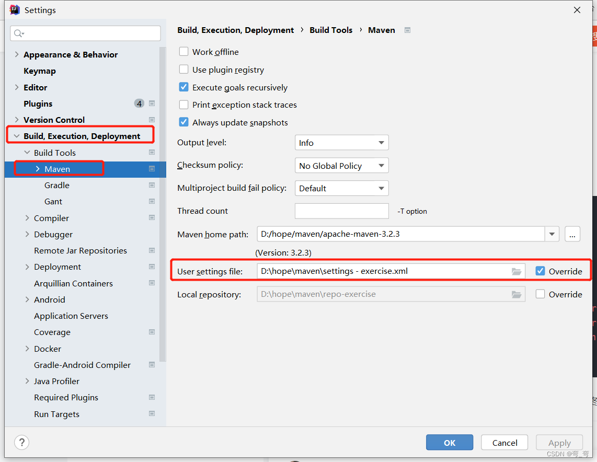Click the Apply button
This screenshot has height=462, width=597.
[x=559, y=442]
